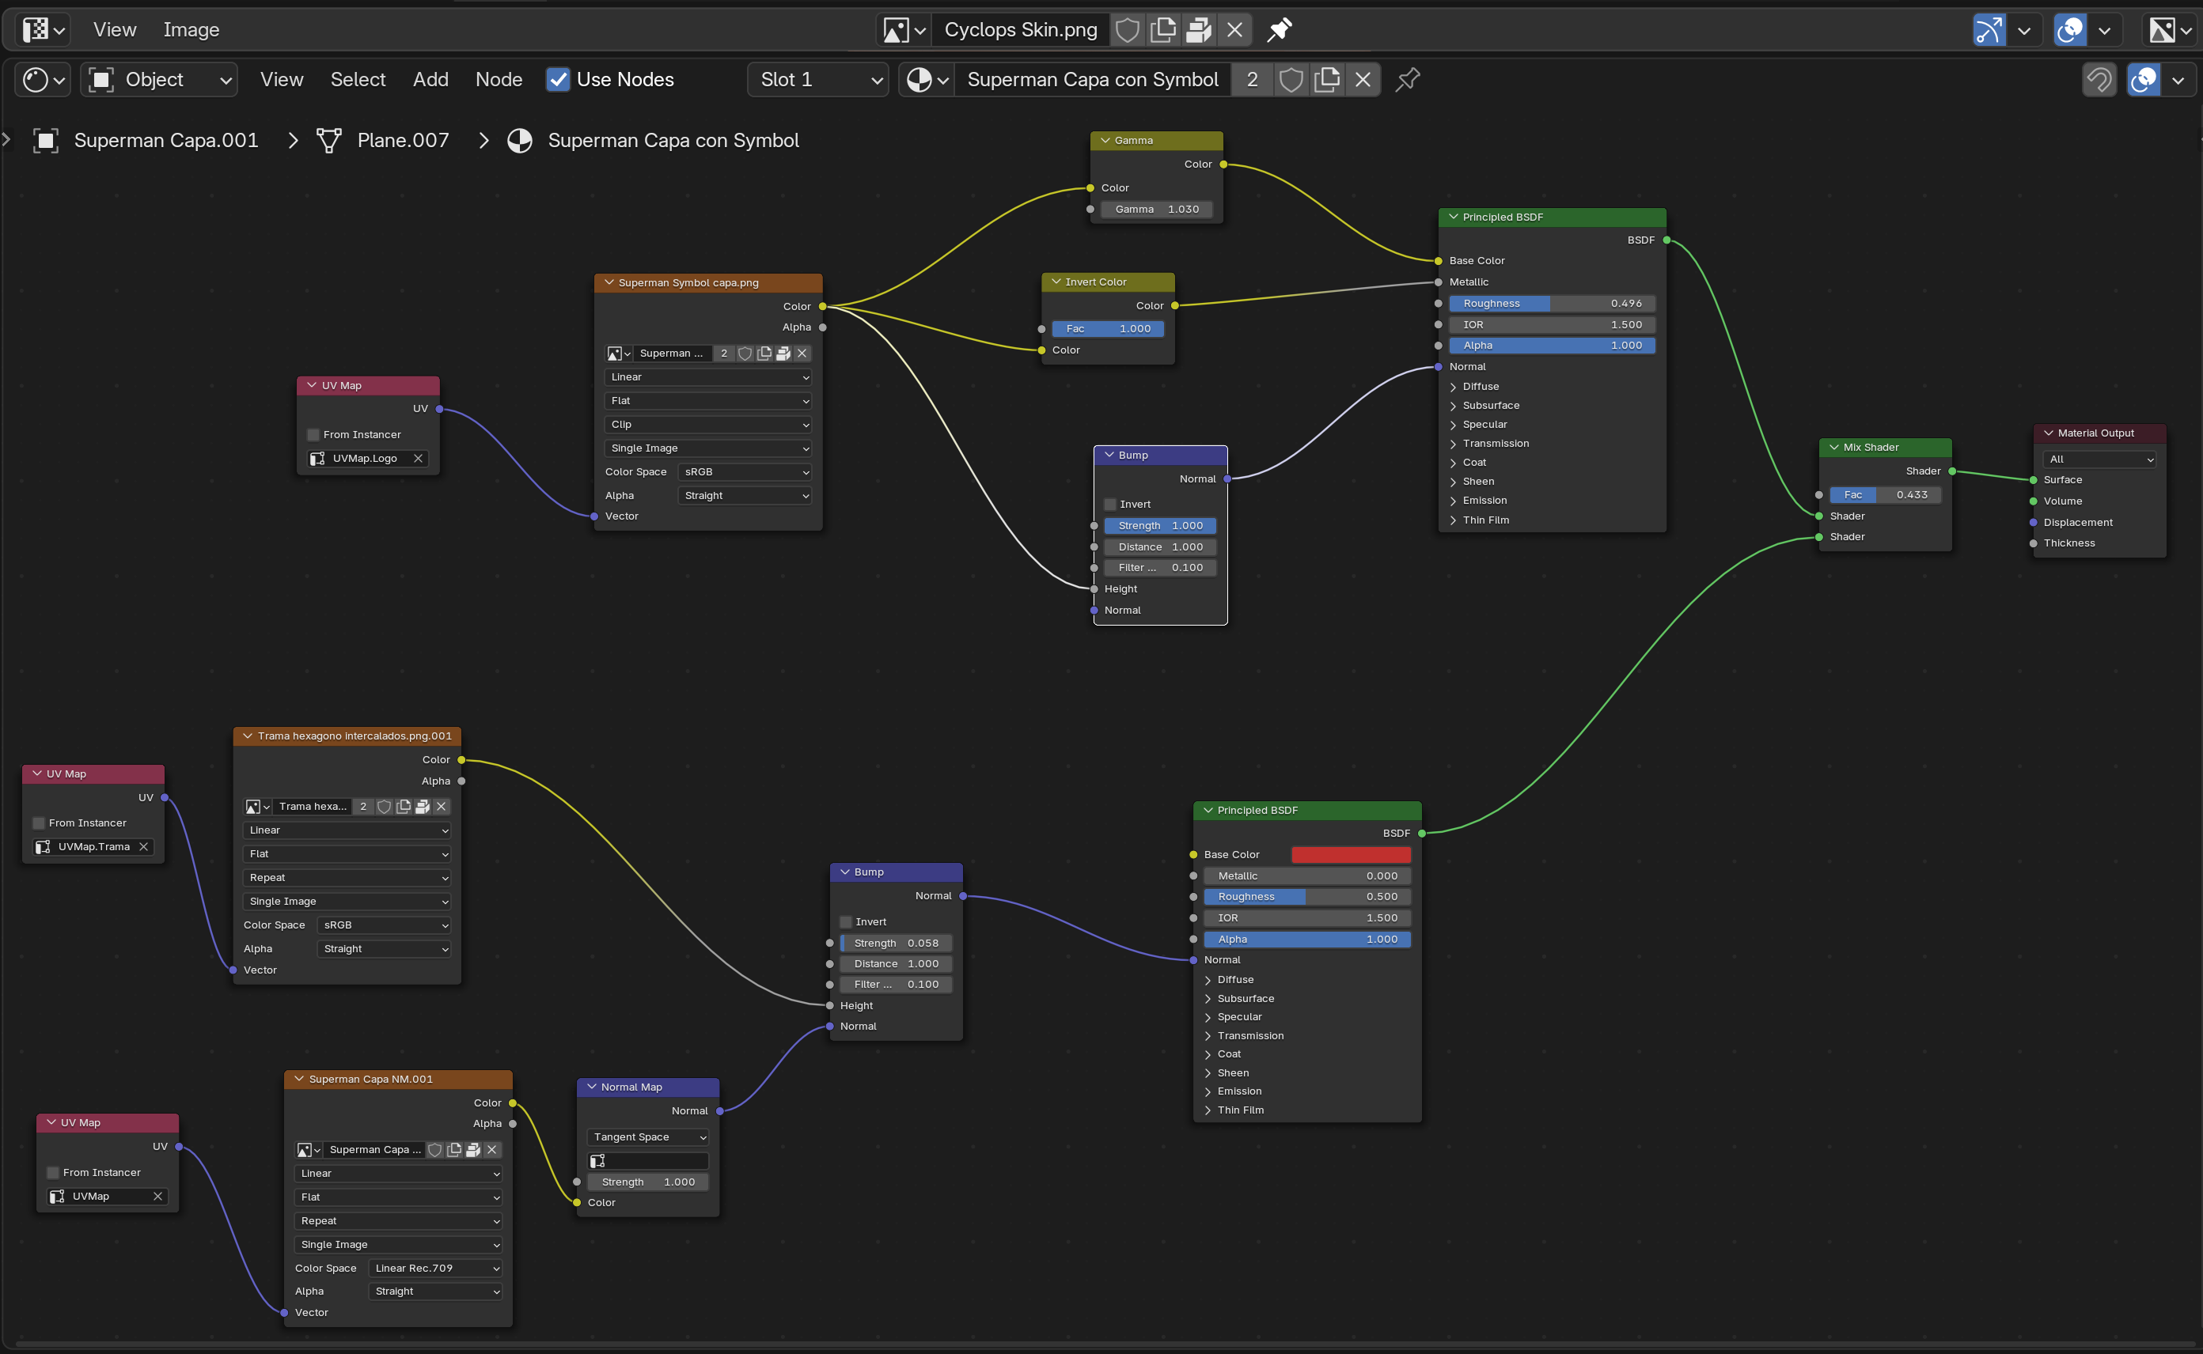Click the material user count button showing 2

click(x=1252, y=80)
